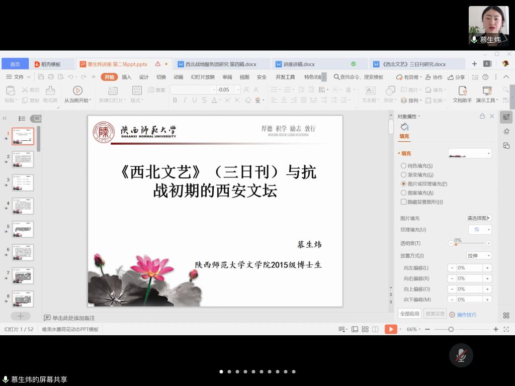
Task: Click the 全部应用 apply to all button
Action: pos(409,314)
